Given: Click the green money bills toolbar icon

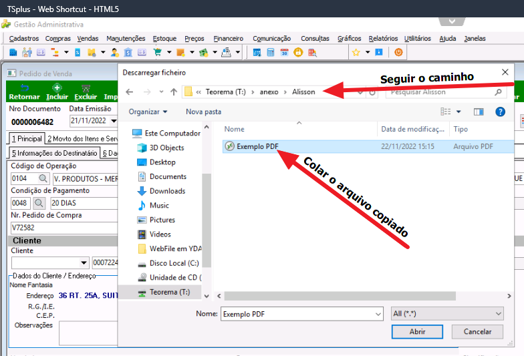Looking at the screenshot, I should pyautogui.click(x=203, y=52).
